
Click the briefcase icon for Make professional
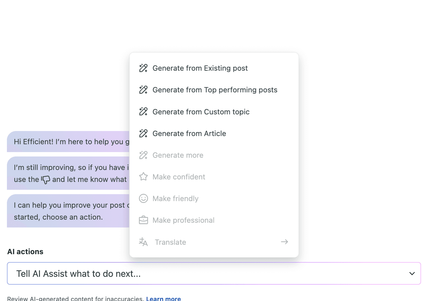[x=143, y=220]
